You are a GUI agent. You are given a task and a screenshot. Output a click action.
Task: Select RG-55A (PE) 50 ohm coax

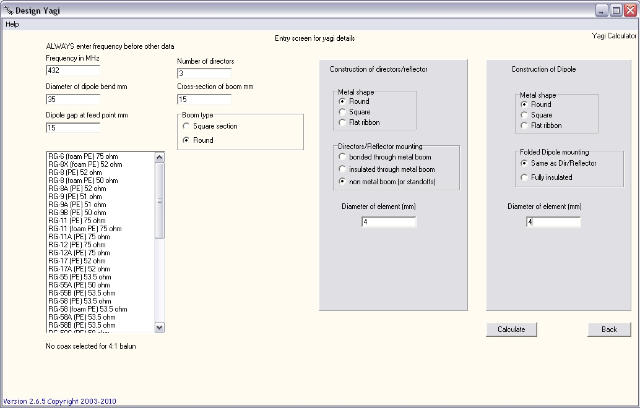click(100, 285)
